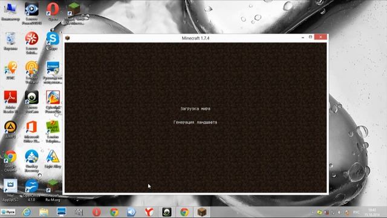The width and height of the screenshot is (387, 218).
Task: Open Minecraft Ru-M.org desktop shortcut
Action: (53, 190)
